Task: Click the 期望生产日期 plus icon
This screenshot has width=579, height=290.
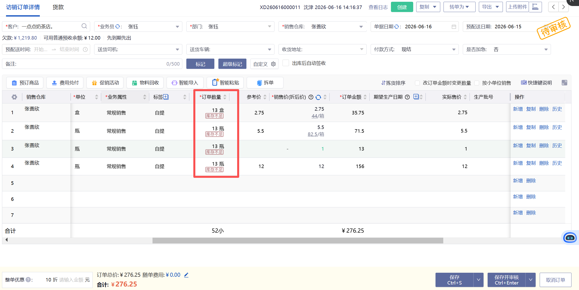Action: [416, 97]
